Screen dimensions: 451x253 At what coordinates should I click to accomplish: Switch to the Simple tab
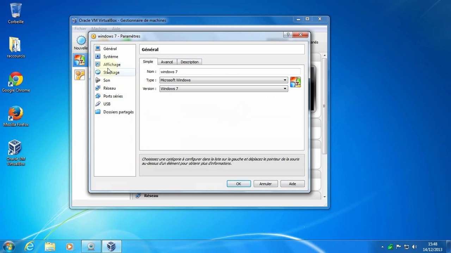pyautogui.click(x=148, y=62)
